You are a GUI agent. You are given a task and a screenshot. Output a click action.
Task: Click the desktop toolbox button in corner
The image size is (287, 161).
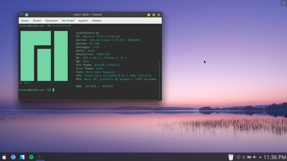(x=284, y=3)
